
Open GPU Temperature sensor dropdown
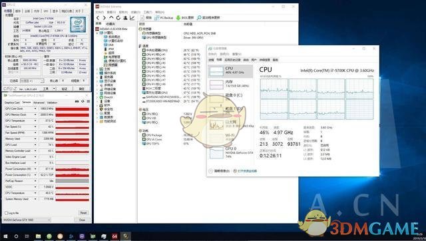pyautogui.click(x=35, y=120)
